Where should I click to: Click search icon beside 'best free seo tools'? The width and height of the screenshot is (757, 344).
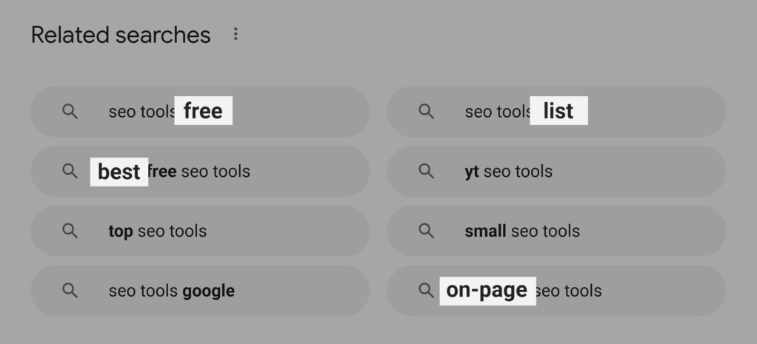(70, 171)
